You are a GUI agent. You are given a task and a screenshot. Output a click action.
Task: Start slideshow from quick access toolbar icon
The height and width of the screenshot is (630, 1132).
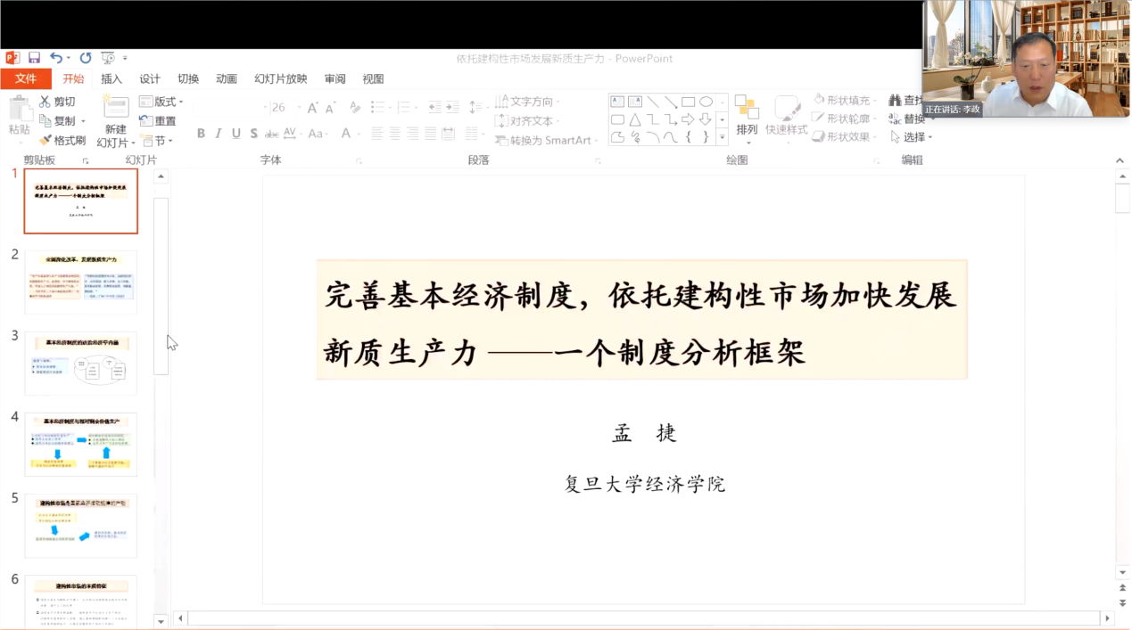[x=108, y=58]
